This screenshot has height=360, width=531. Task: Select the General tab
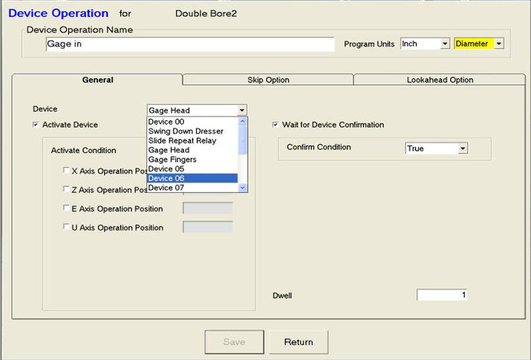[x=97, y=80]
